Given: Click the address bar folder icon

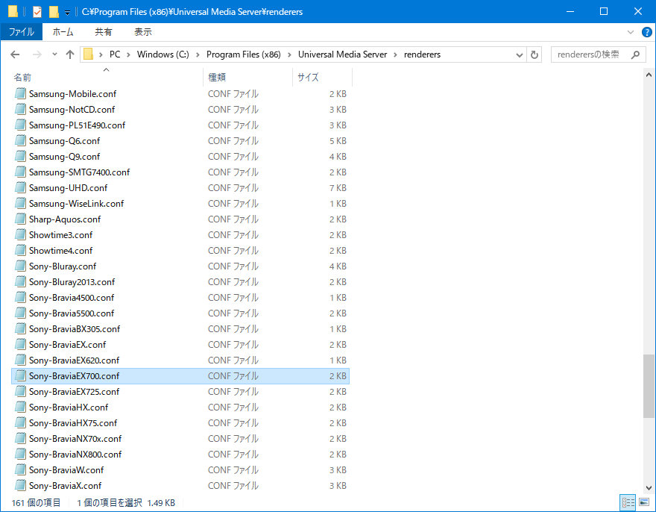Looking at the screenshot, I should 88,54.
